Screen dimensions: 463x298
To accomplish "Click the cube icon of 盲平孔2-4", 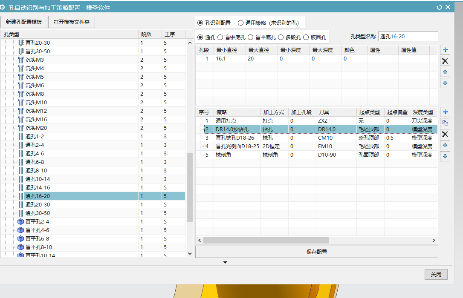I will click(x=20, y=222).
